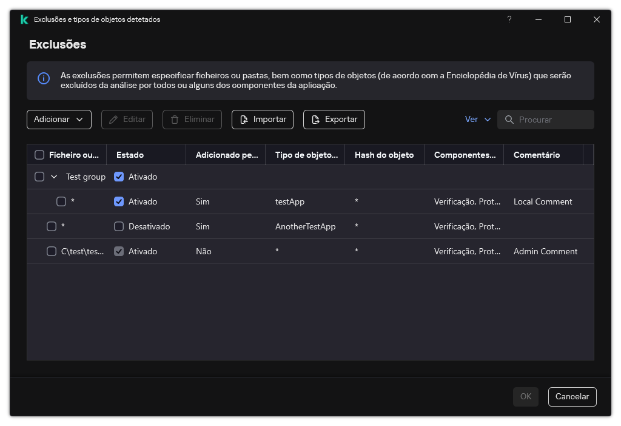Click the trash icon on Eliminar

(x=175, y=120)
